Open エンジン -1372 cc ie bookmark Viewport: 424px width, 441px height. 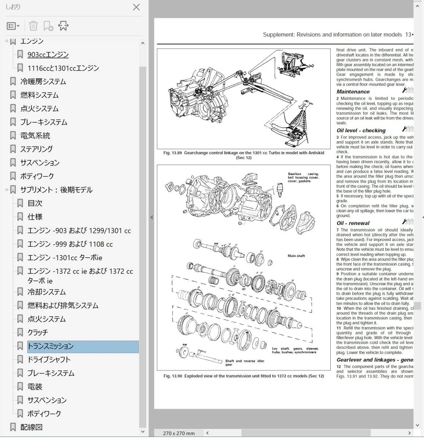[x=80, y=276]
